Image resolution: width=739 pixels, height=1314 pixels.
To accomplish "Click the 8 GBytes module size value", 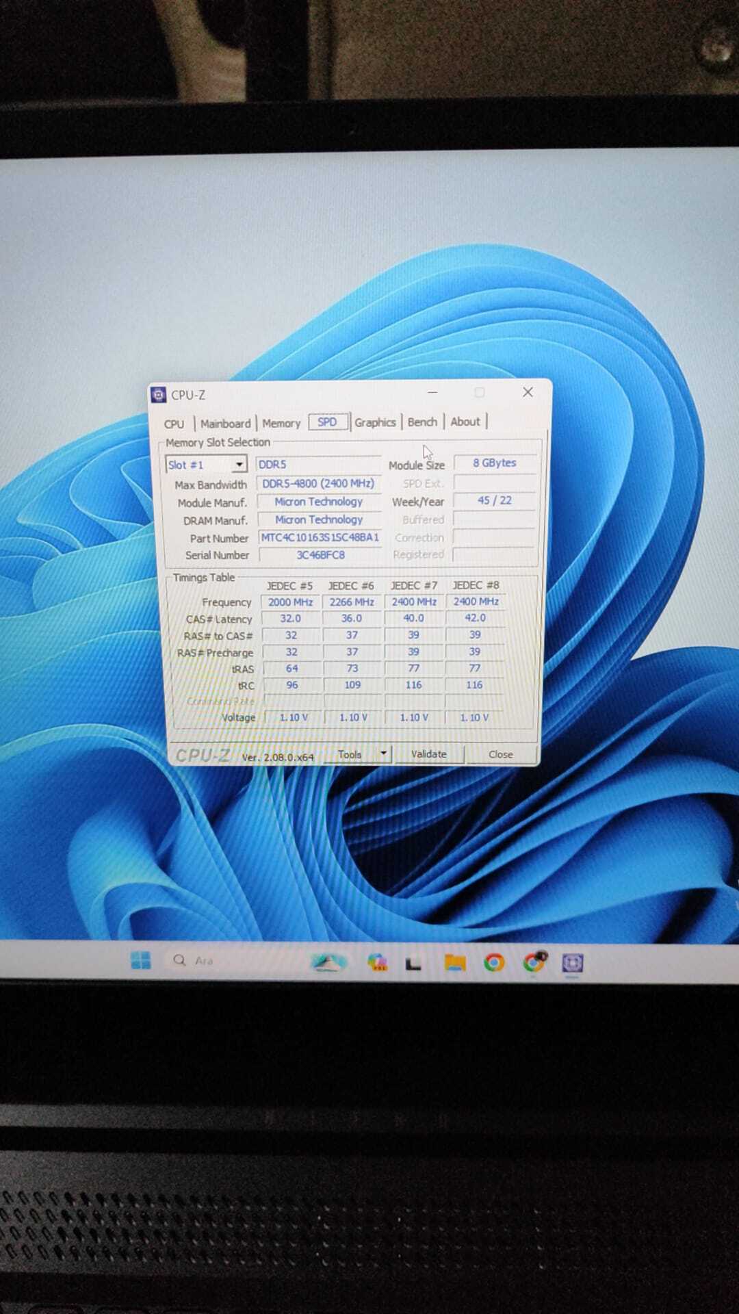I will [x=494, y=463].
